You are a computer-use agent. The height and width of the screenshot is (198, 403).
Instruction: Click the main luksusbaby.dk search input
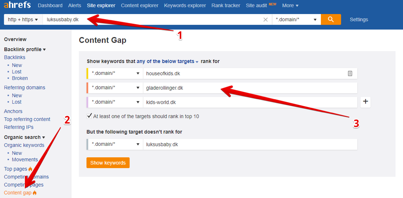pos(157,20)
